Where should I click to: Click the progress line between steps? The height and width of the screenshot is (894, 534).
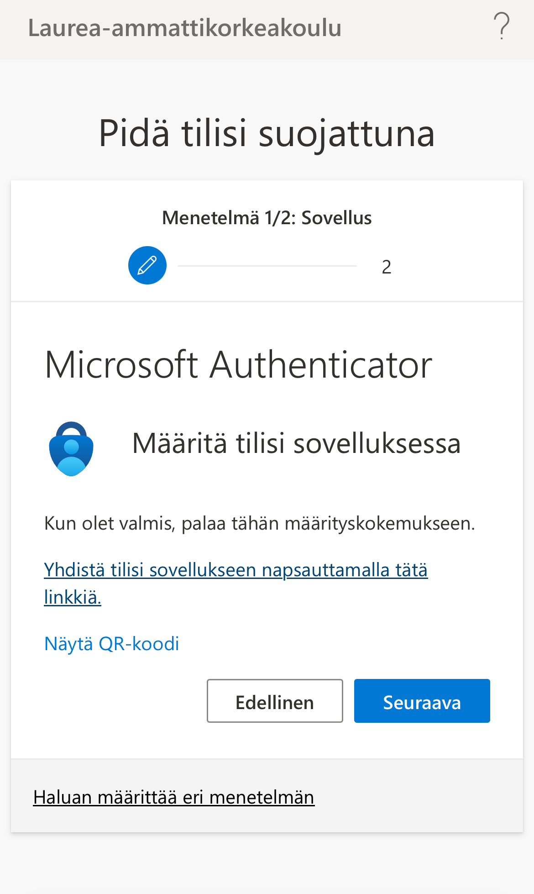click(267, 266)
